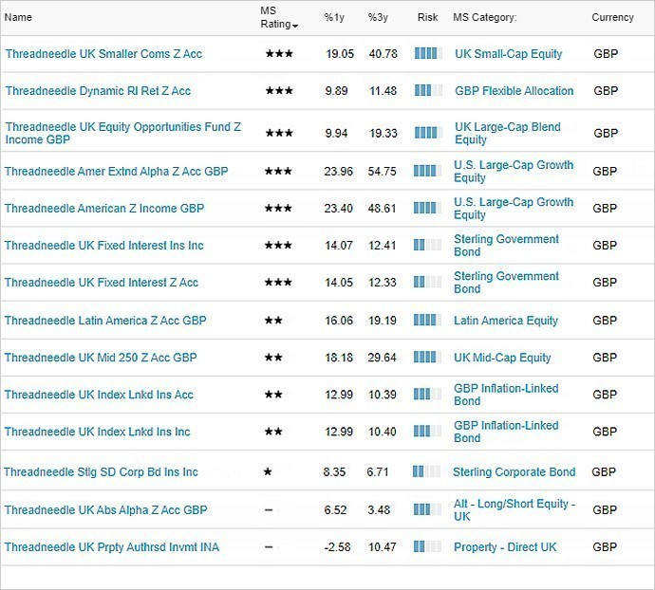Screen dimensions: 655x590
Task: Select 3y value 48.61
Action: click(x=382, y=208)
